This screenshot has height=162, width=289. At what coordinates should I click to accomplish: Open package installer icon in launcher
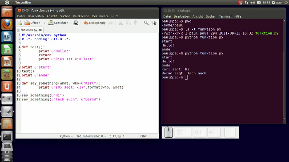pos(7,124)
